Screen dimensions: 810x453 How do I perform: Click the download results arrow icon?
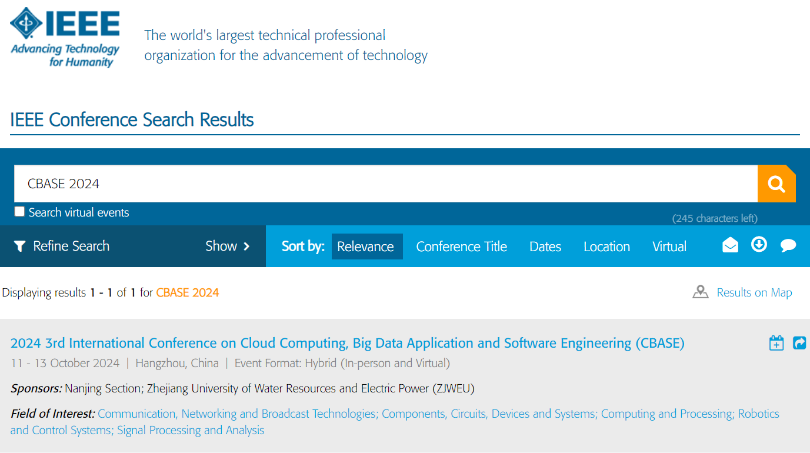click(x=759, y=244)
